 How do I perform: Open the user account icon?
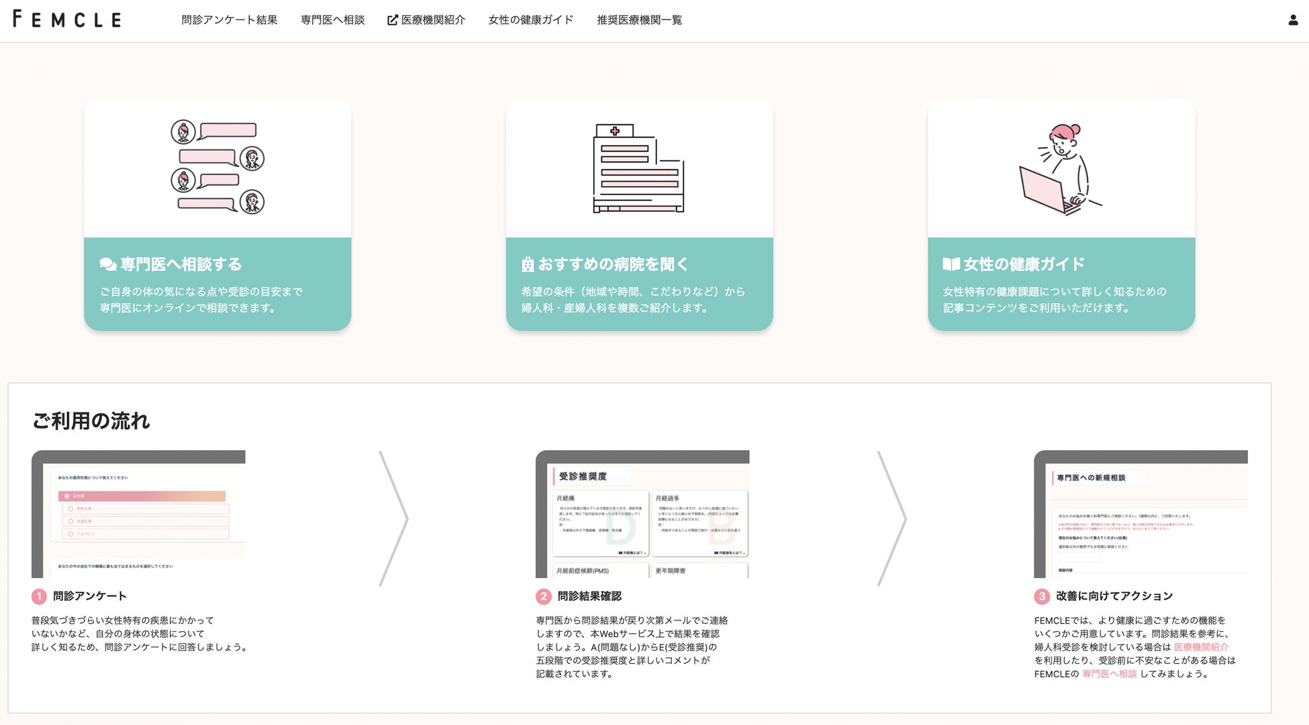[x=1293, y=20]
